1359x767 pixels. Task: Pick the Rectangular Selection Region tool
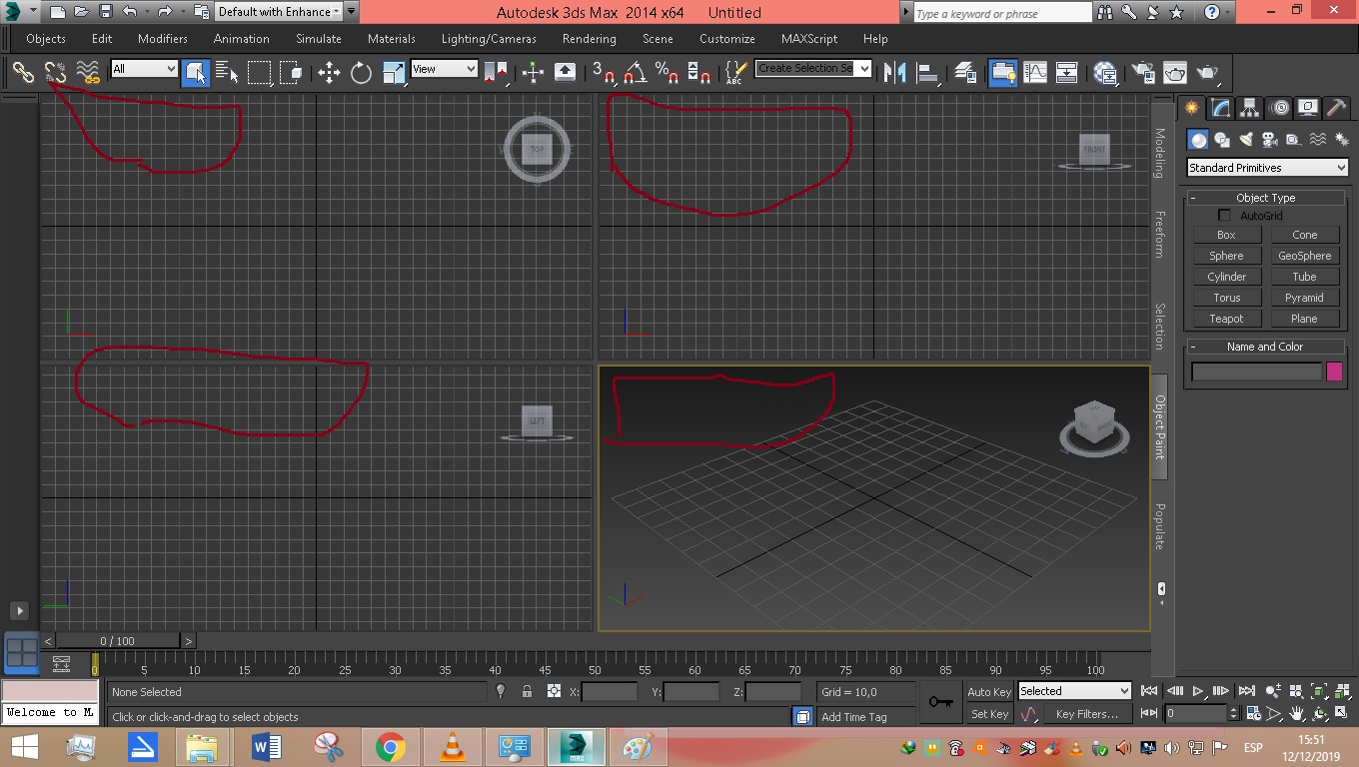(x=259, y=72)
